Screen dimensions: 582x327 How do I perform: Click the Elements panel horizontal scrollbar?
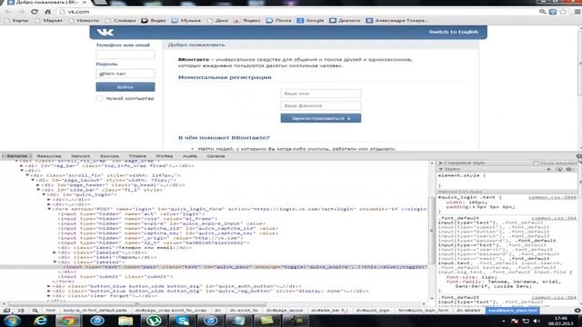coord(136,304)
